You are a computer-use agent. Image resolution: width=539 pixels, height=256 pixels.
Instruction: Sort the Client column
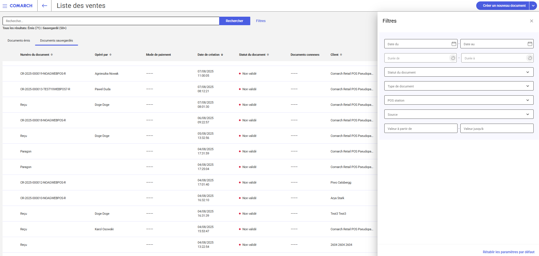pos(341,55)
